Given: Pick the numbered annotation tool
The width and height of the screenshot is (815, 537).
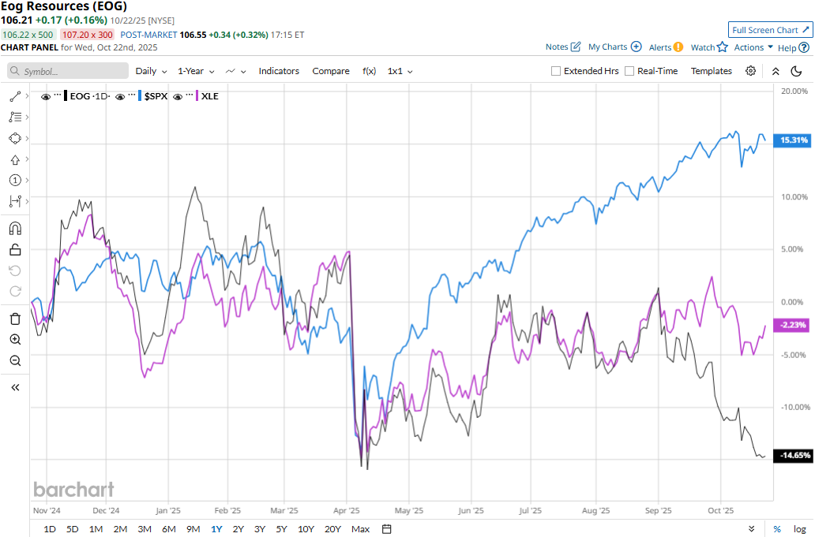Looking at the screenshot, I should coord(15,181).
